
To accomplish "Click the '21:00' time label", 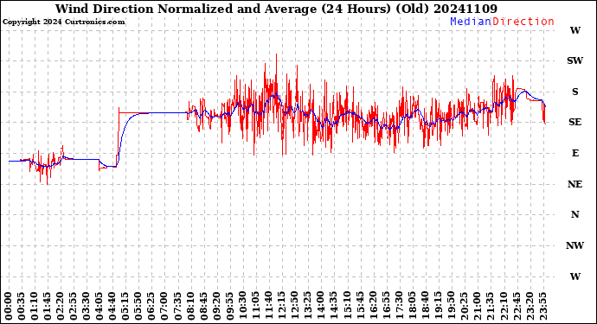I will click(477, 306).
